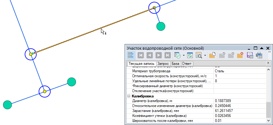This screenshot has width=273, height=125.
Task: Click the refresh window icon
Action: point(190,56)
